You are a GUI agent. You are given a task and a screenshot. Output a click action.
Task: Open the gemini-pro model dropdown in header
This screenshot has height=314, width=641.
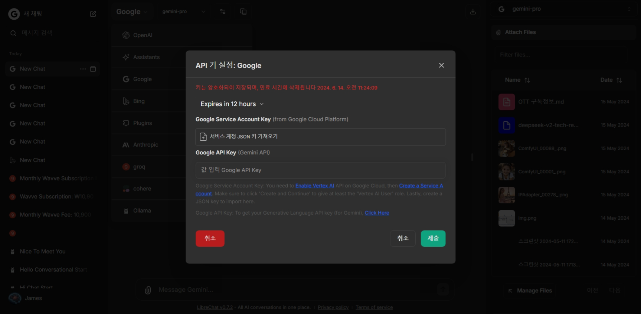click(x=184, y=12)
